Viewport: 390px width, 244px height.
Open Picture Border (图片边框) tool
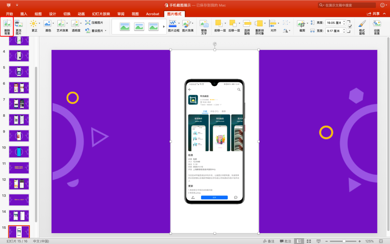pos(173,23)
